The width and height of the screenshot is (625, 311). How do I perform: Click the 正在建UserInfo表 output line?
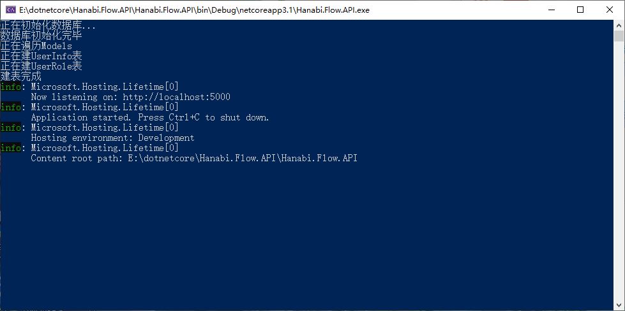pos(41,56)
